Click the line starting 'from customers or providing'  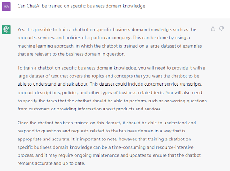[89, 109]
